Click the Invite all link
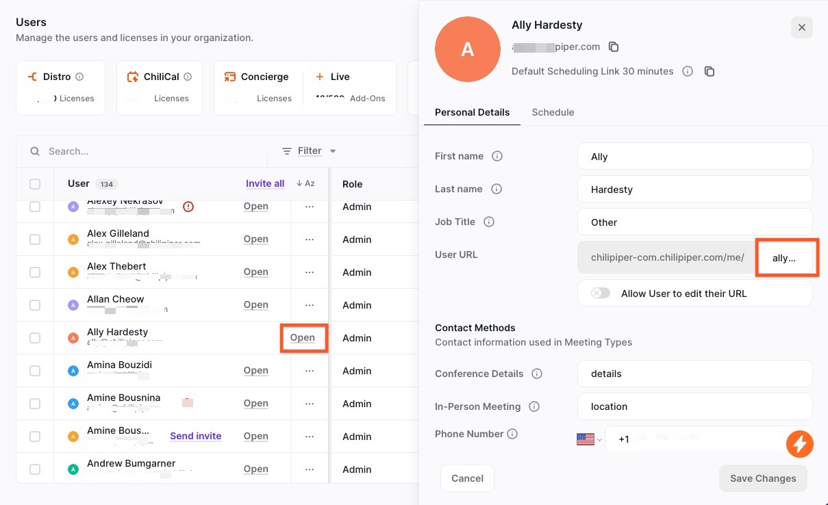The height and width of the screenshot is (505, 828). click(265, 184)
